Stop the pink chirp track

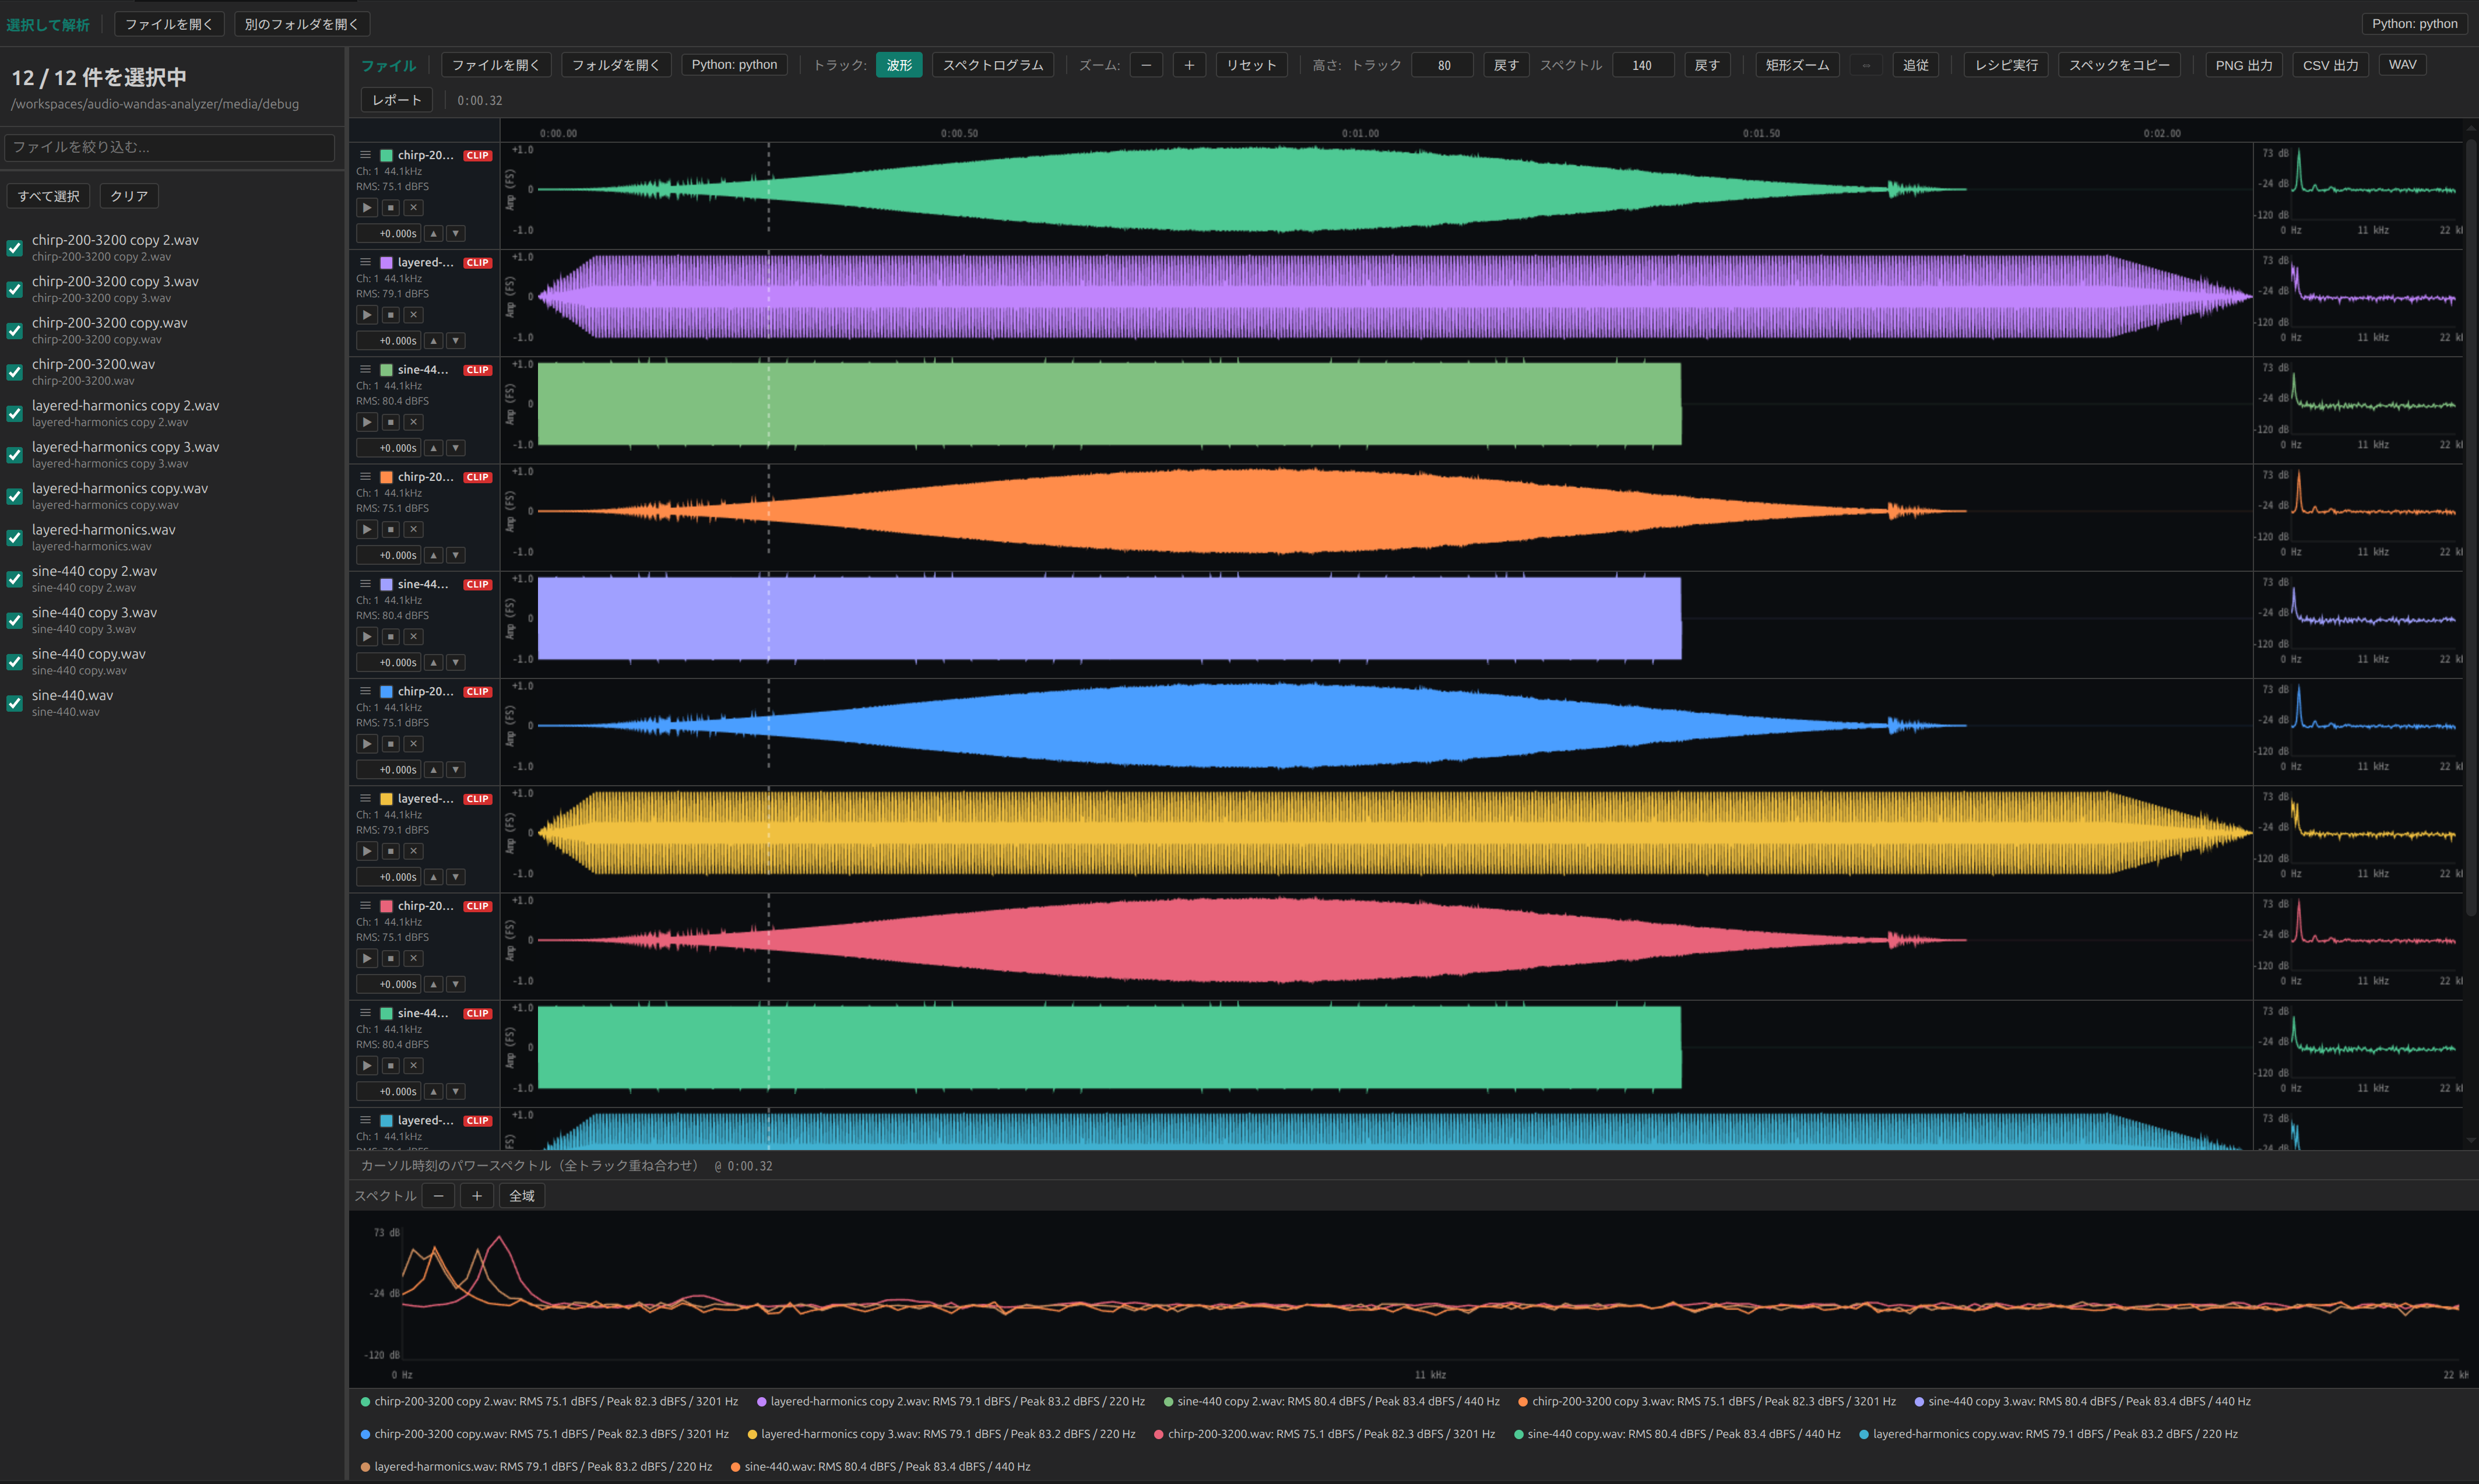391,958
